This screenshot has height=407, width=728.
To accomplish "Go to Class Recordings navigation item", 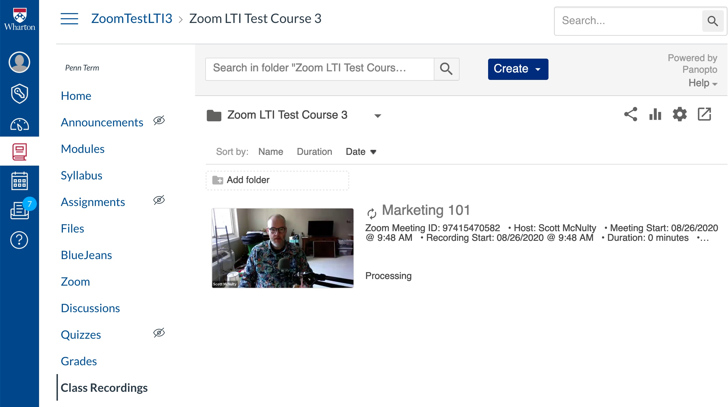I will point(104,388).
